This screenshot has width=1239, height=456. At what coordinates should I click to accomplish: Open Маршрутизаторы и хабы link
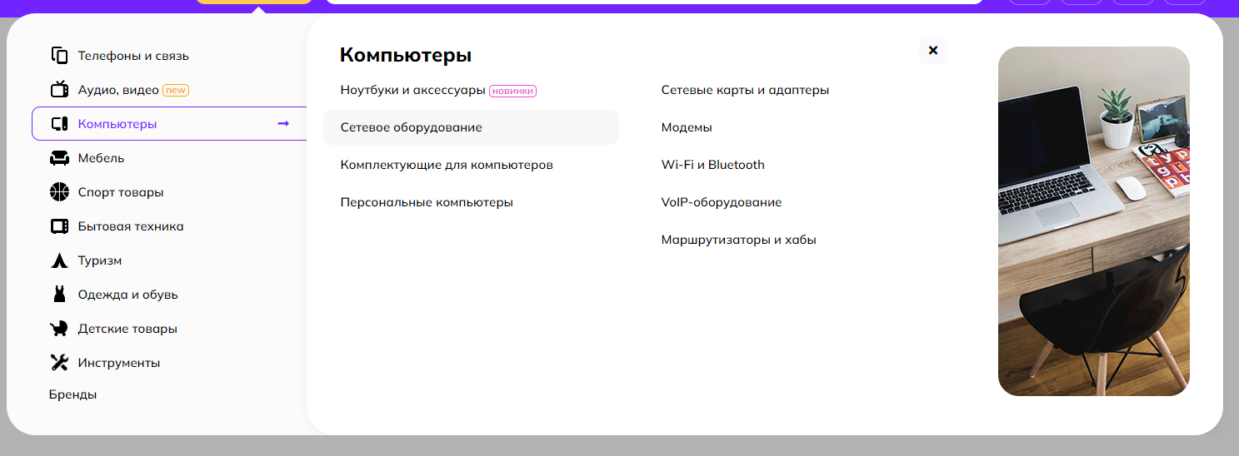pos(738,240)
